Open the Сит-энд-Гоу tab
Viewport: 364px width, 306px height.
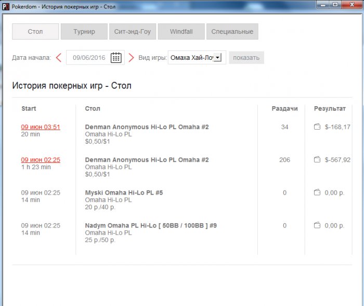[133, 31]
